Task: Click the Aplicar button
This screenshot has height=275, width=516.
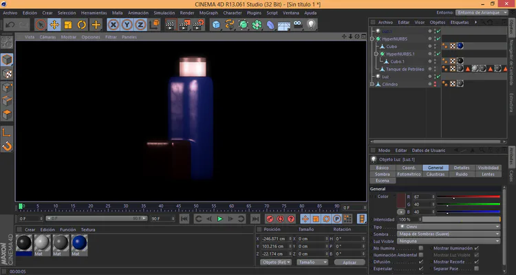Action: point(349,262)
